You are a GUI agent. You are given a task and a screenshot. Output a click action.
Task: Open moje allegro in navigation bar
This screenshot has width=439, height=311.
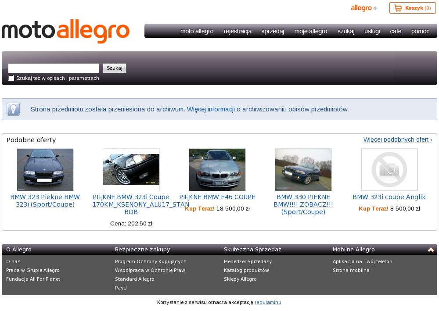(311, 31)
